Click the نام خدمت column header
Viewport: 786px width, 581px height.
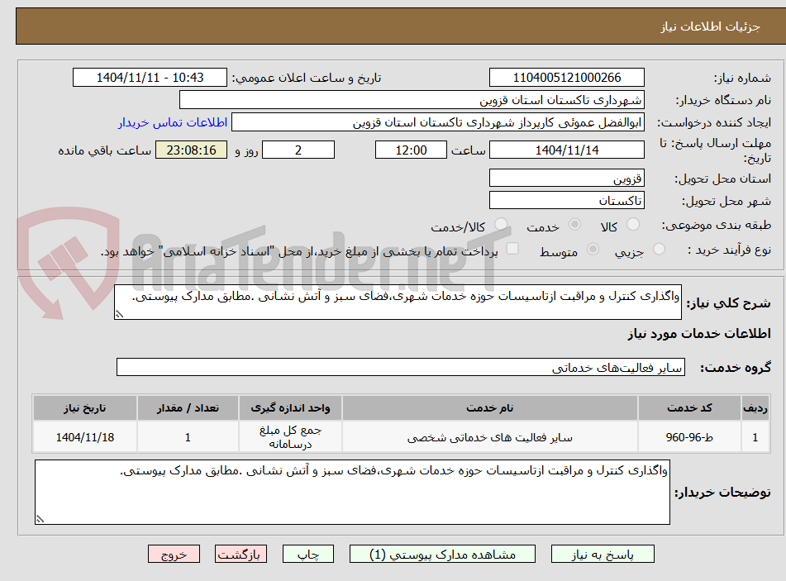[490, 408]
